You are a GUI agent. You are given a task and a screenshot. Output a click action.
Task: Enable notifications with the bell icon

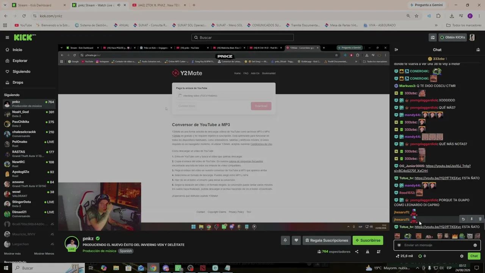[x=285, y=240]
